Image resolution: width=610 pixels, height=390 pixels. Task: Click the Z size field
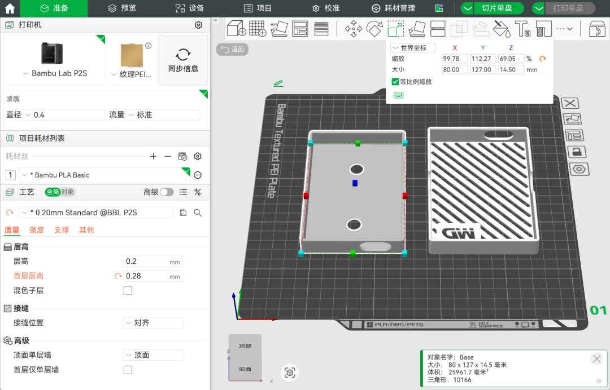pos(511,70)
